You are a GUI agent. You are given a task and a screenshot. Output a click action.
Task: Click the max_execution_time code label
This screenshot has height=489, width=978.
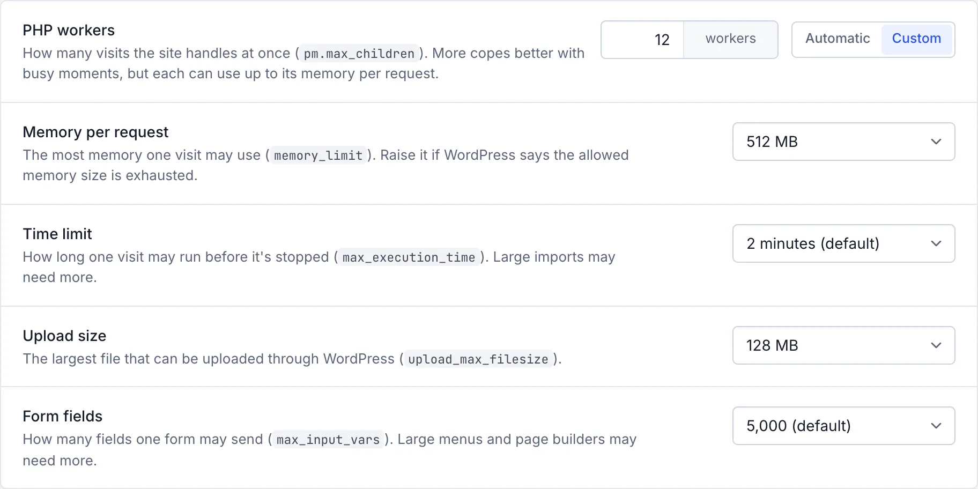(409, 257)
